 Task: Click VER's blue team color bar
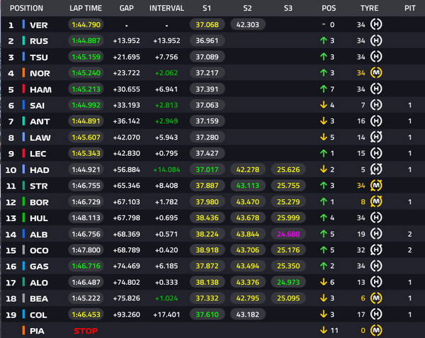click(x=23, y=24)
